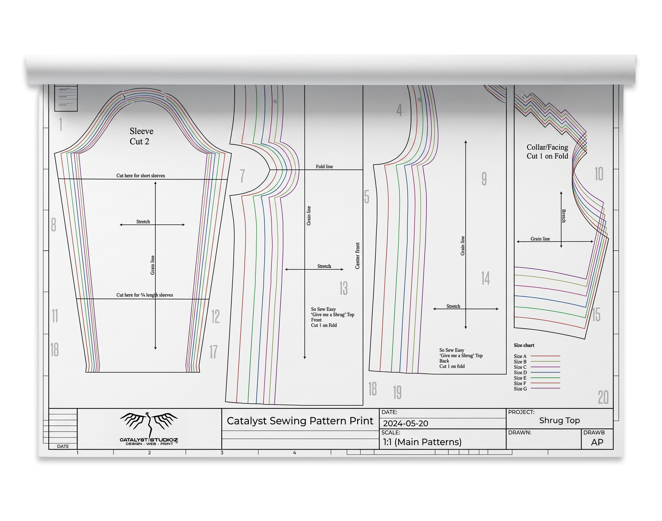Click ruler number 4 on the bottom border
This screenshot has height=521, width=662.
pos(295,453)
